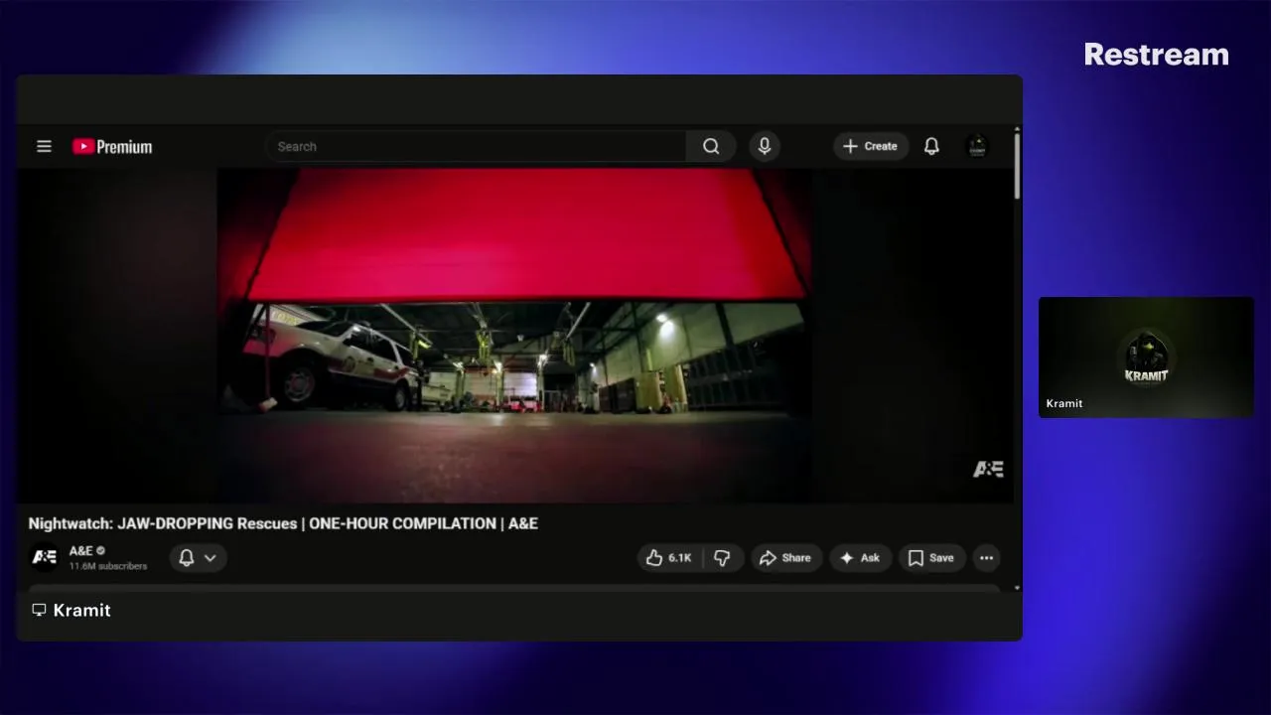Viewport: 1271px width, 715px height.
Task: Share the Nightwatch video
Action: pos(785,558)
